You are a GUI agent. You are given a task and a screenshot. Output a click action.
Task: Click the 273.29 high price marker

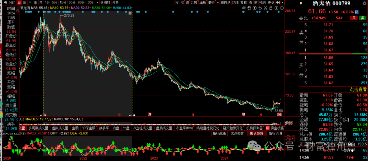(x=67, y=15)
